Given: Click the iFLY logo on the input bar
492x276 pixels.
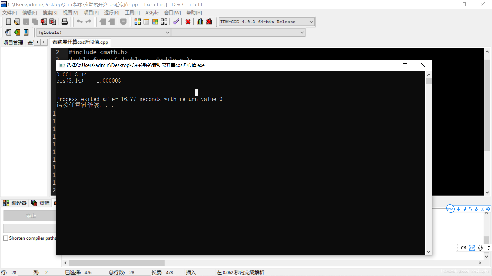Looking at the screenshot, I should [x=450, y=209].
